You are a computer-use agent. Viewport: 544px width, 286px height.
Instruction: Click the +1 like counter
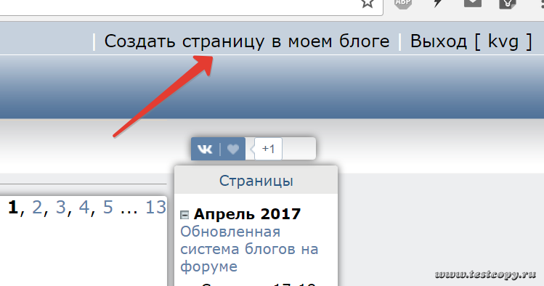pos(268,149)
